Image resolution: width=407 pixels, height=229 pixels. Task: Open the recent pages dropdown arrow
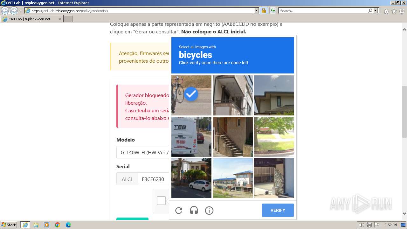click(x=21, y=11)
